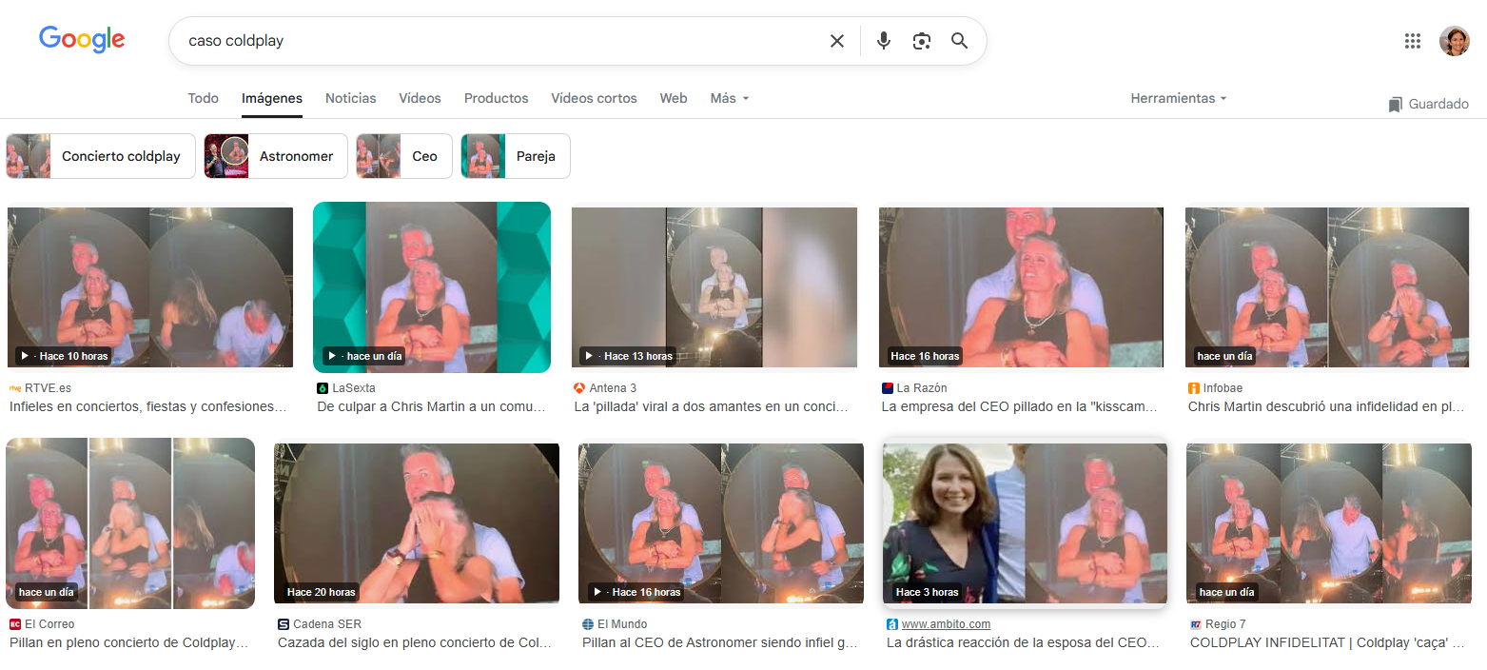1487x670 pixels.
Task: Open headline 'Pillan al CEO de Astronomer siendo infiel'
Action: click(x=720, y=642)
